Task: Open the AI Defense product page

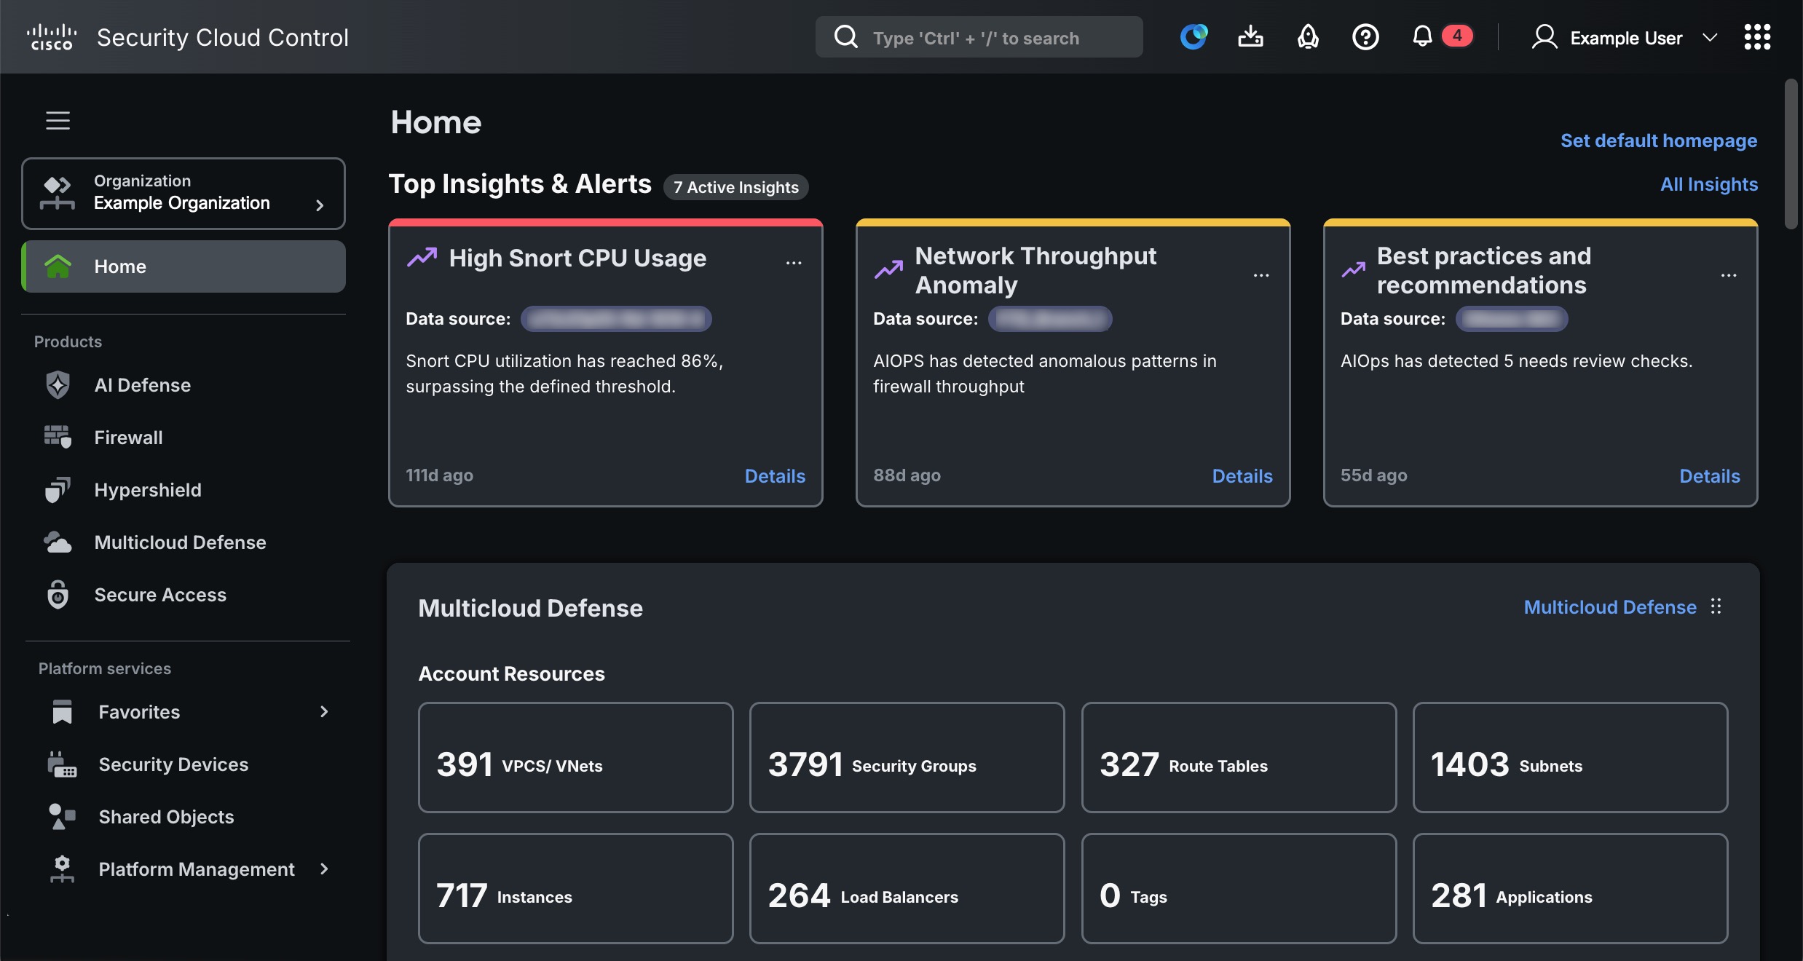Action: pyautogui.click(x=143, y=384)
